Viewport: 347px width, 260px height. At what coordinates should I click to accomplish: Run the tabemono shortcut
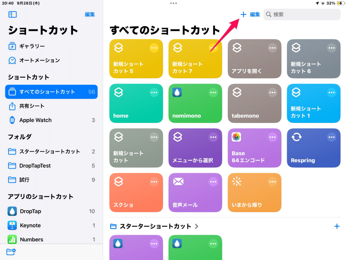254,103
